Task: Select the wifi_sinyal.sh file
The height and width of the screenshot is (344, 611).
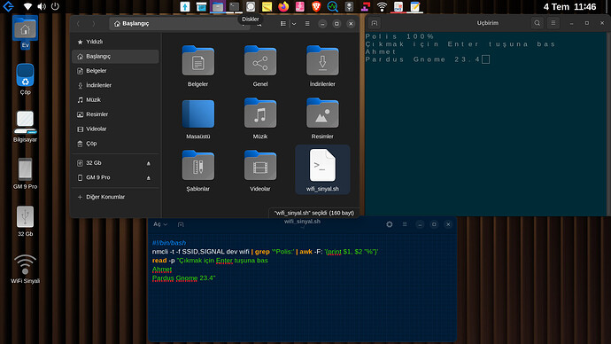Action: coord(322,170)
